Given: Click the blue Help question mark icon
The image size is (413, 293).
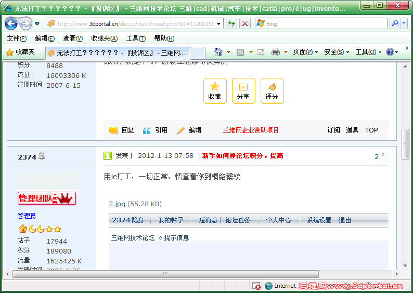Looking at the screenshot, I should coord(390,52).
